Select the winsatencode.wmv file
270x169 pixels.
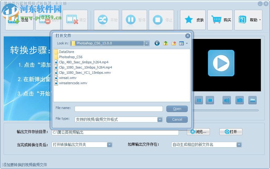(71, 83)
